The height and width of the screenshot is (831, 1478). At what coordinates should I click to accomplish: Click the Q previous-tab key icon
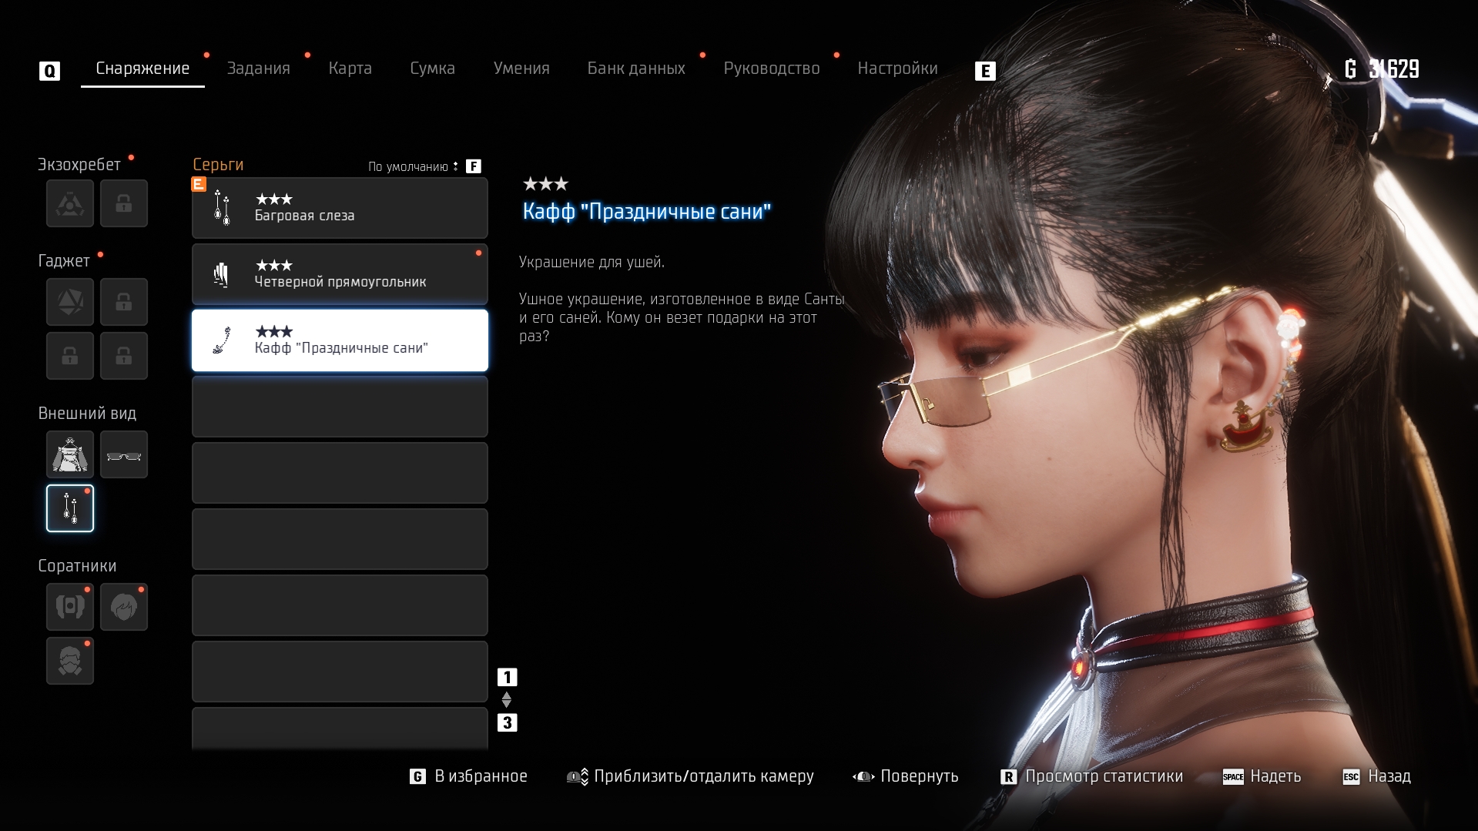(49, 72)
